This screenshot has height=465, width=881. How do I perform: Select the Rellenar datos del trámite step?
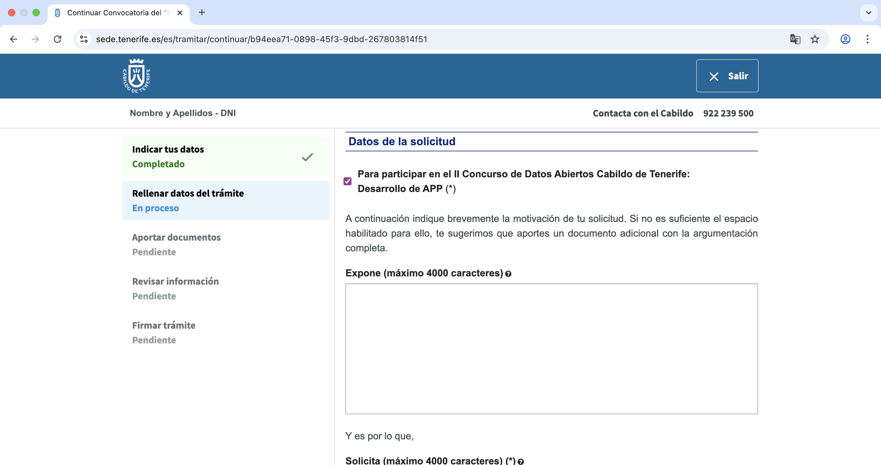(226, 200)
